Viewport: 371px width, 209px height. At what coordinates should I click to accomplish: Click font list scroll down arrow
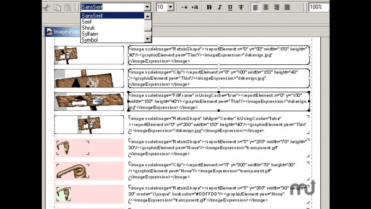(x=148, y=39)
